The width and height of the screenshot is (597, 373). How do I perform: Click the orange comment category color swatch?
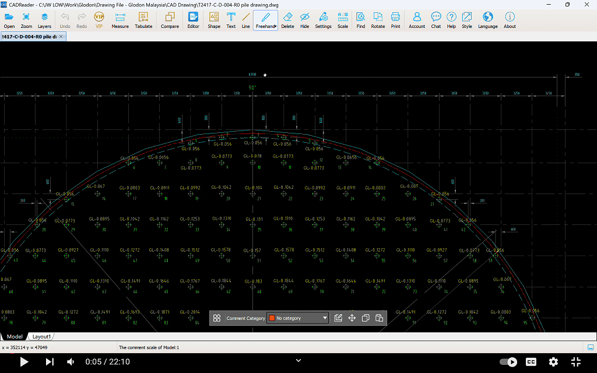(272, 318)
